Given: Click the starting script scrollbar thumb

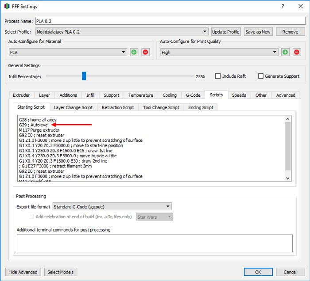Looking at the screenshot, I should pos(288,146).
